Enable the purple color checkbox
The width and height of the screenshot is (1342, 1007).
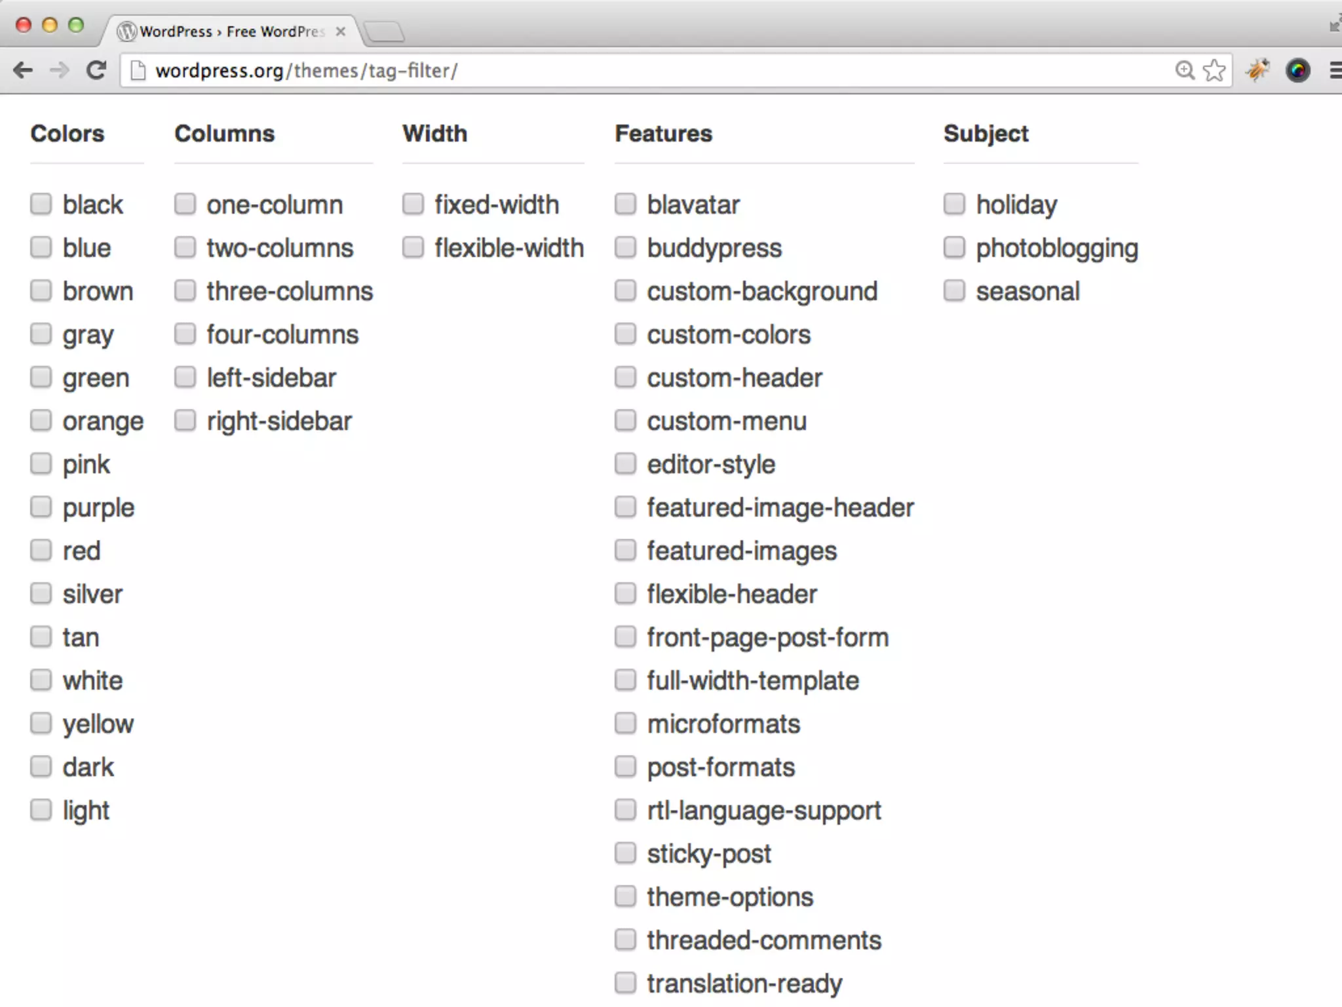point(41,507)
